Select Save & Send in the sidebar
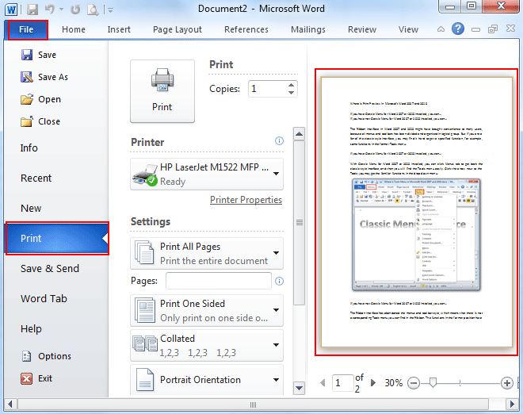 tap(50, 268)
